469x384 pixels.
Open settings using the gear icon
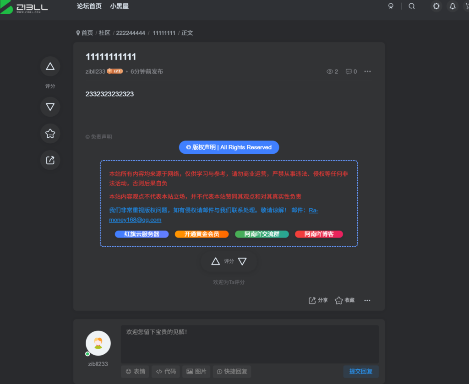tap(436, 6)
